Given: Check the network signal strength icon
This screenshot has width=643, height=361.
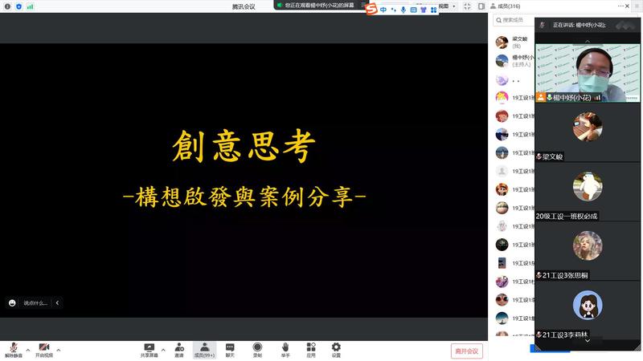Looking at the screenshot, I should 30,6.
